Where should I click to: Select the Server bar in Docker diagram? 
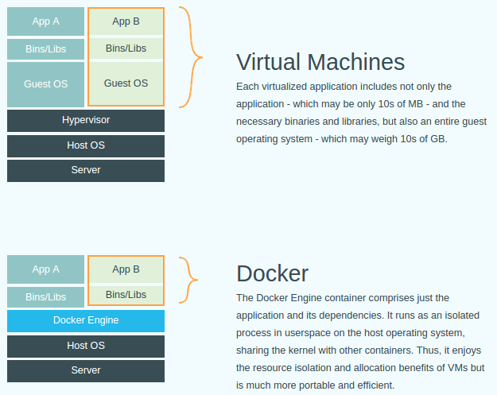tap(86, 371)
